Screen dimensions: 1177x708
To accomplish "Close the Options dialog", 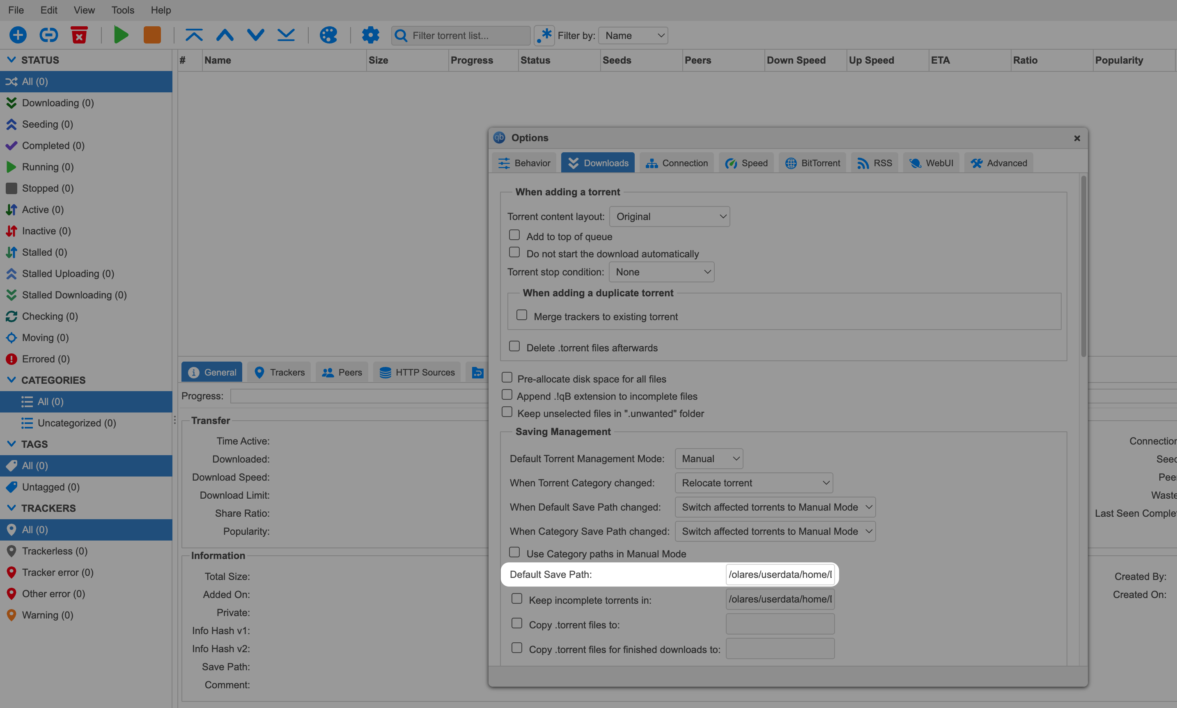I will point(1077,138).
